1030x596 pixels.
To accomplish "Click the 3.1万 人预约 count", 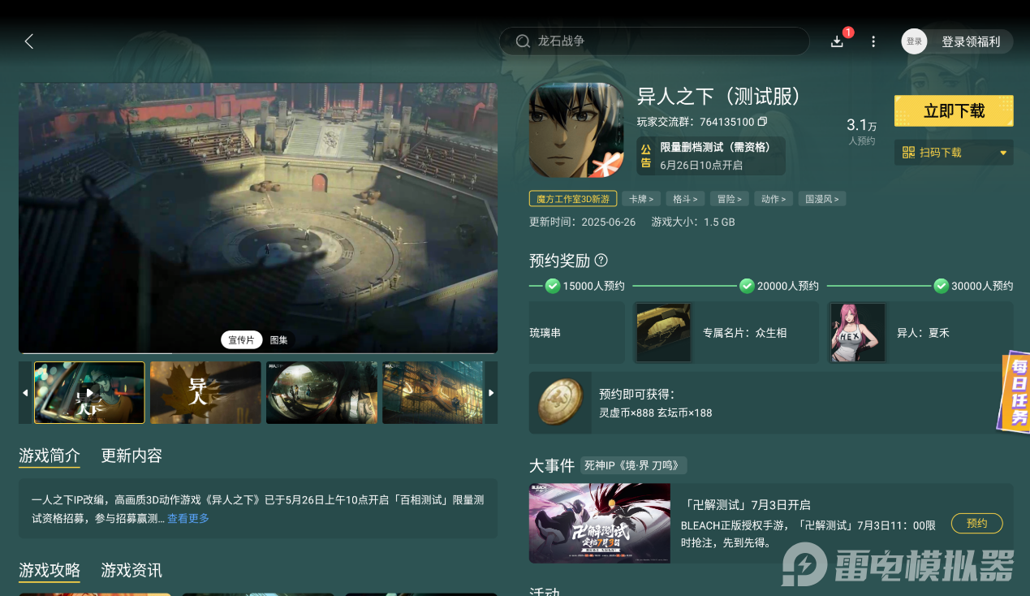I will (862, 132).
